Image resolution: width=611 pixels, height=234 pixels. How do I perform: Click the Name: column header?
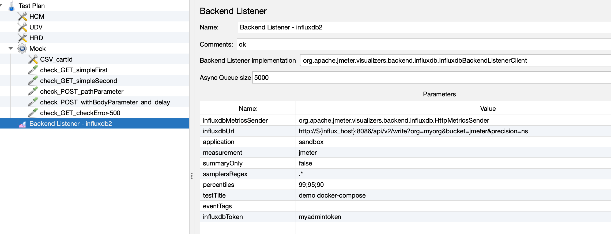pyautogui.click(x=248, y=109)
